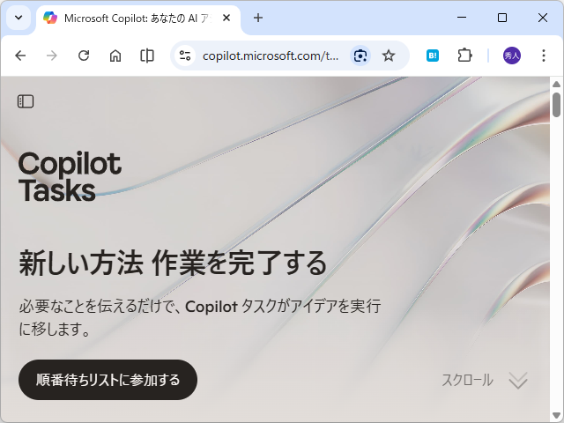Focus the address bar URL field

click(271, 56)
